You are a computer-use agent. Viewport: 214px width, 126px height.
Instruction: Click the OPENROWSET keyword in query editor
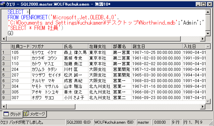[34, 17]
